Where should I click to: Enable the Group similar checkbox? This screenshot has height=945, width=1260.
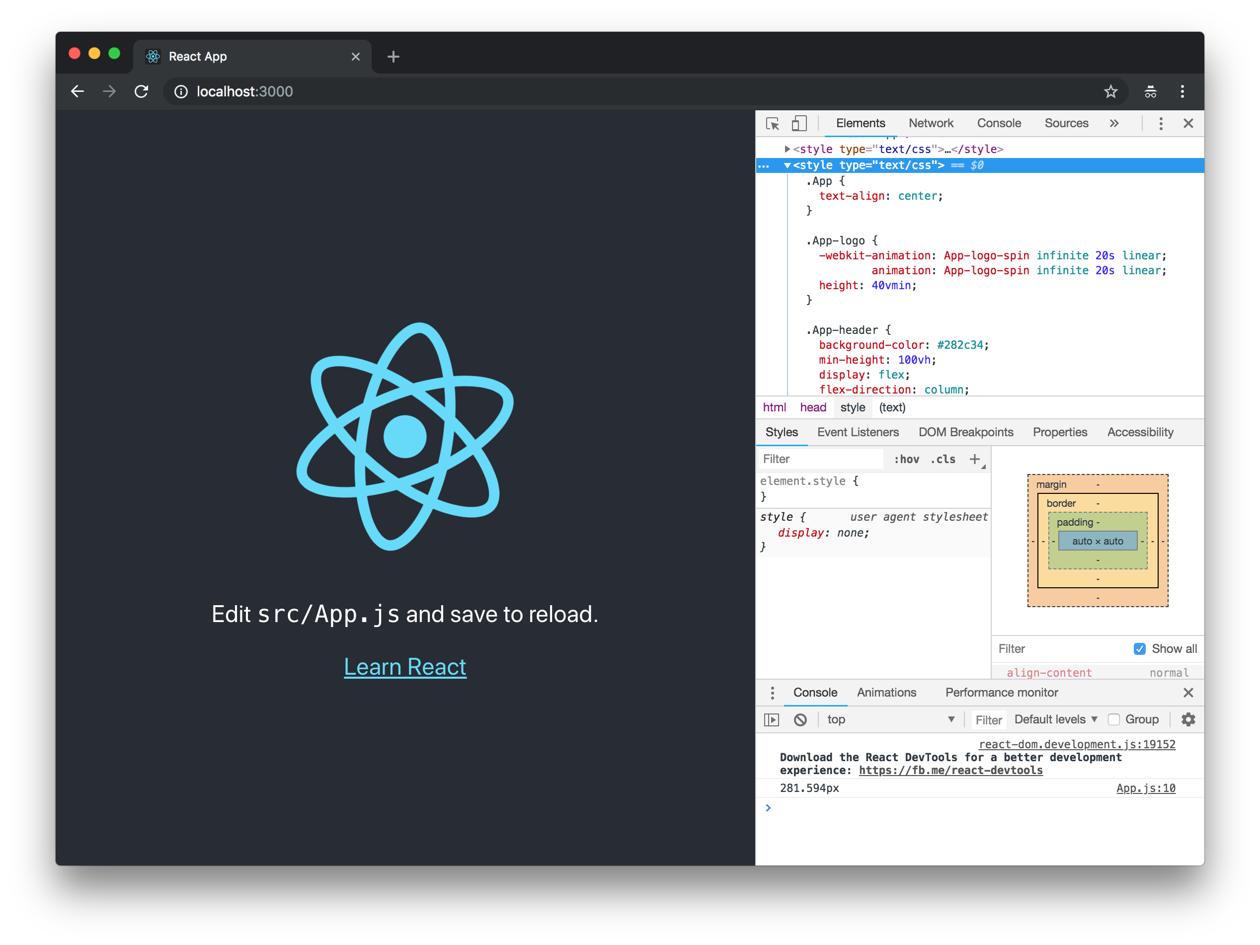coord(1113,719)
